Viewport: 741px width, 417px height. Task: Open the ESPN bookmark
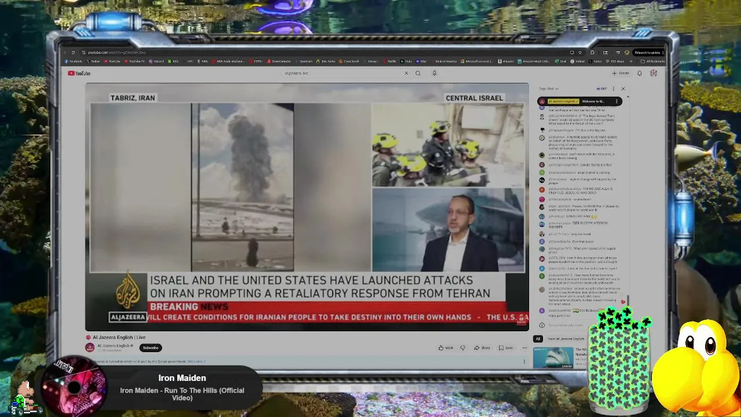click(x=255, y=61)
